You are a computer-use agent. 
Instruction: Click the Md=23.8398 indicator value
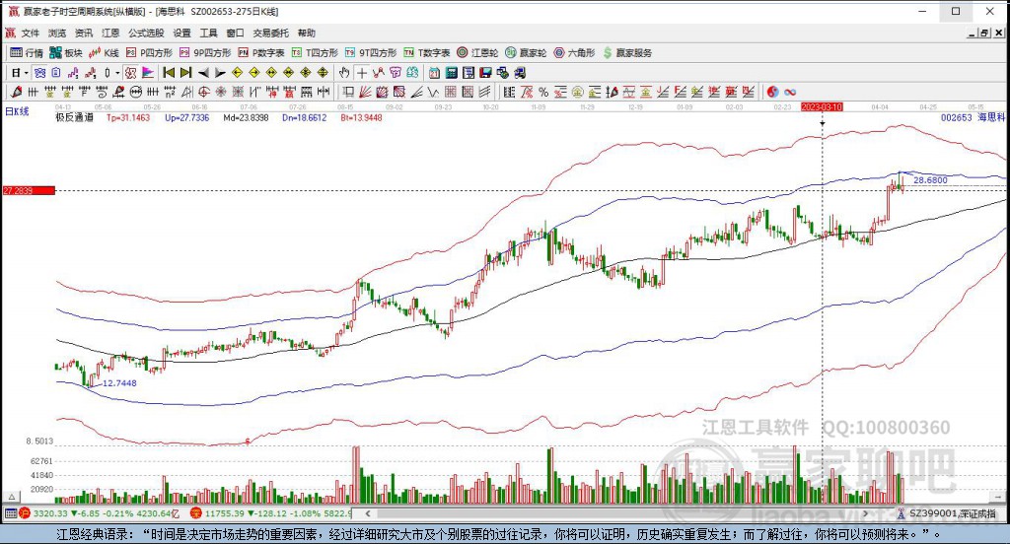(246, 118)
